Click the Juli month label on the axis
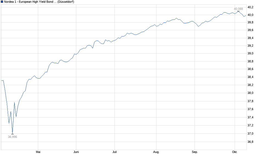 pyautogui.click(x=115, y=152)
